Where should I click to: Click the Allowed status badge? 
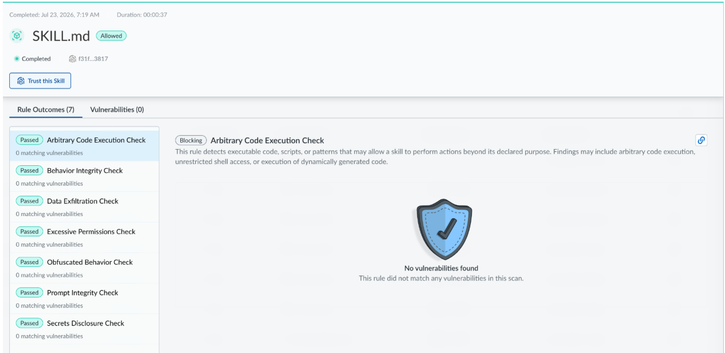[x=111, y=36]
